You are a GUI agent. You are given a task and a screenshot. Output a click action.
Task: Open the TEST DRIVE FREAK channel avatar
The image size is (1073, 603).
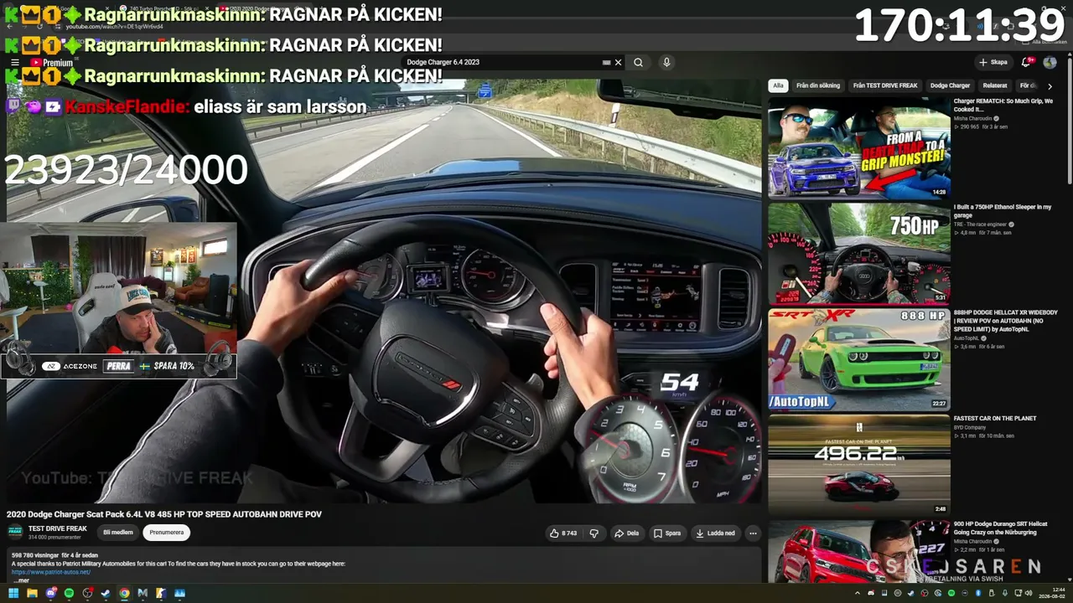click(x=15, y=532)
